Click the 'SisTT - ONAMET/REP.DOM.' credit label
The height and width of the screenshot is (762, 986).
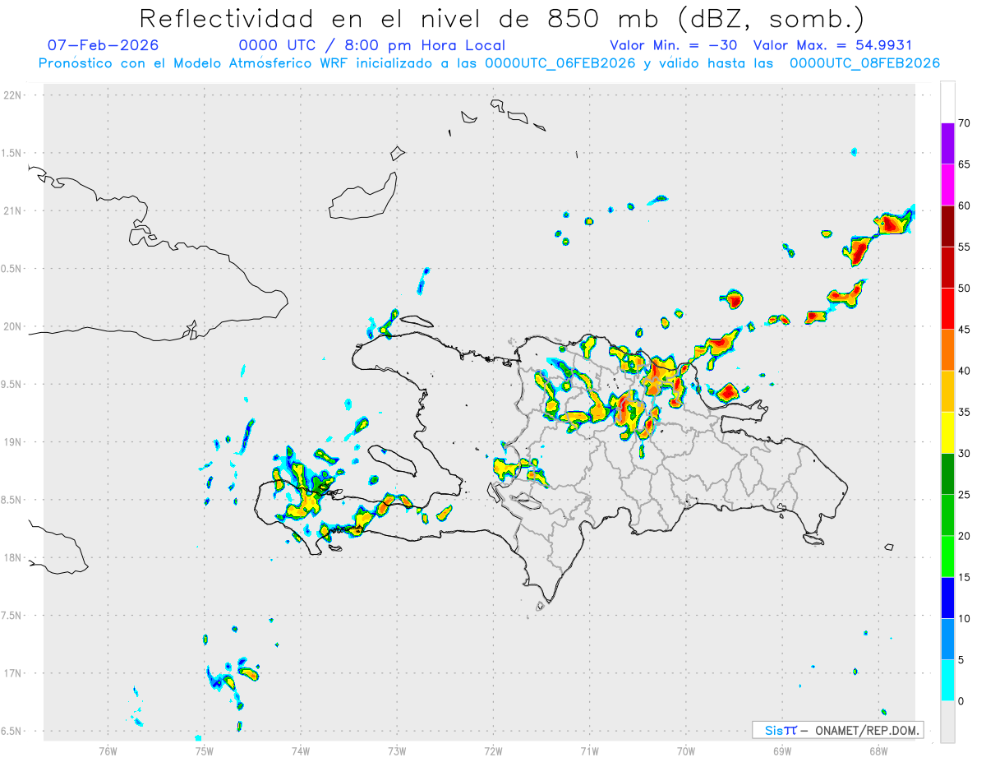[x=837, y=730]
